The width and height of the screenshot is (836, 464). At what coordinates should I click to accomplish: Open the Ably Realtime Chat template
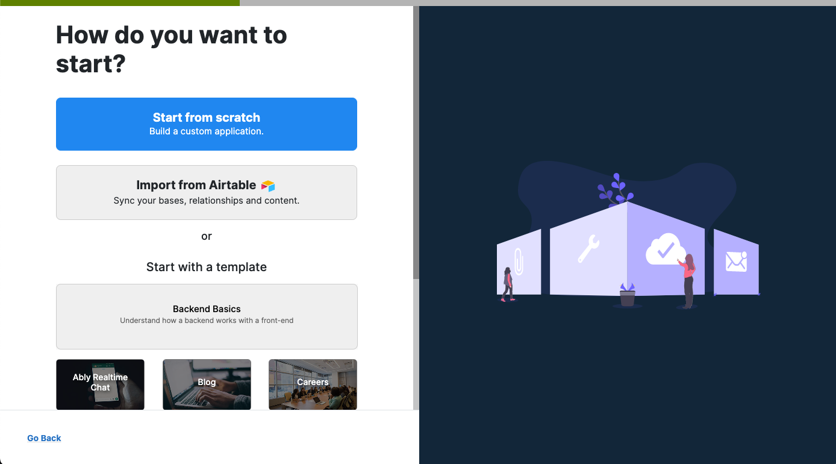click(100, 384)
